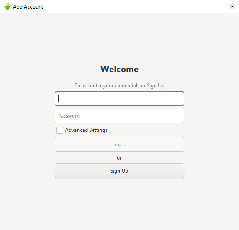Click the blinking text cursor in username field
The image size is (239, 230).
[59, 99]
